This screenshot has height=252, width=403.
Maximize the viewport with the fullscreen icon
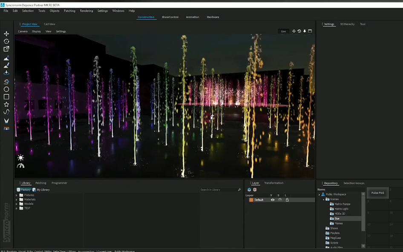click(310, 31)
